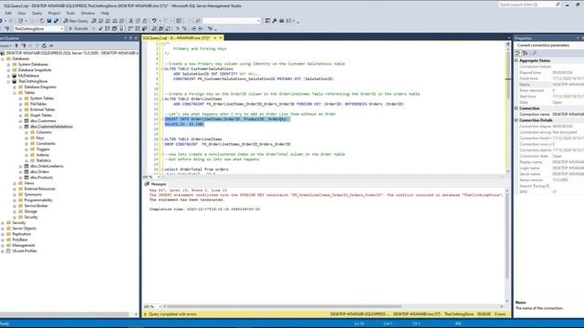The width and height of the screenshot is (584, 328).
Task: Expand the Keys folder
Action: (26, 138)
